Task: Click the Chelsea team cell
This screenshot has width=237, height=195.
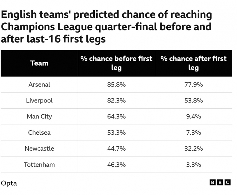Action: click(x=39, y=132)
